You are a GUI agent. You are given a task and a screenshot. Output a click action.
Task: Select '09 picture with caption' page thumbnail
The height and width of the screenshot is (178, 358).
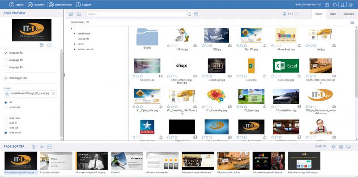233,161
